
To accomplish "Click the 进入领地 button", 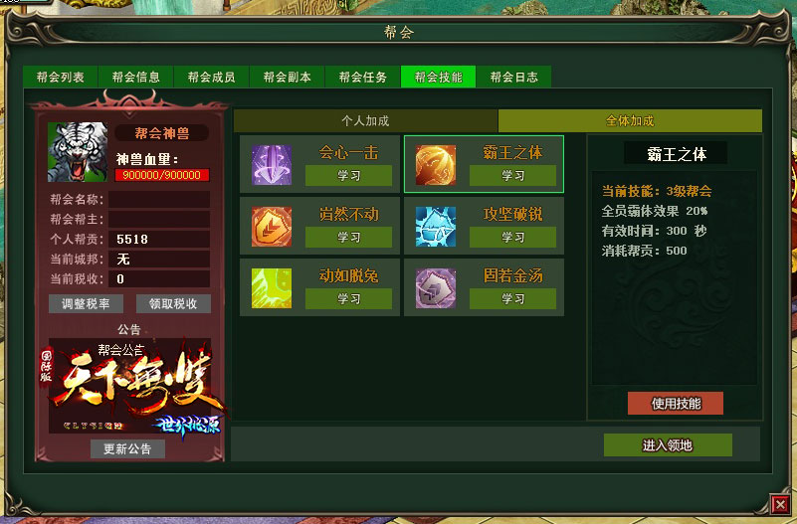I will click(x=668, y=445).
